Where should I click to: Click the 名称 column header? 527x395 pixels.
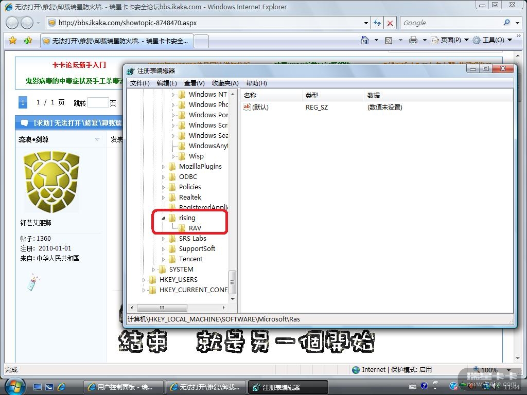271,95
